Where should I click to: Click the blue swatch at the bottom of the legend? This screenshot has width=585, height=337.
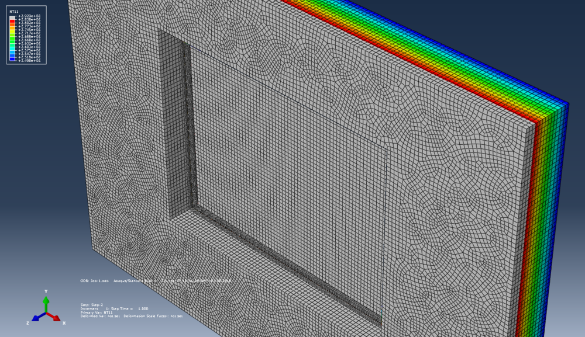[11, 59]
